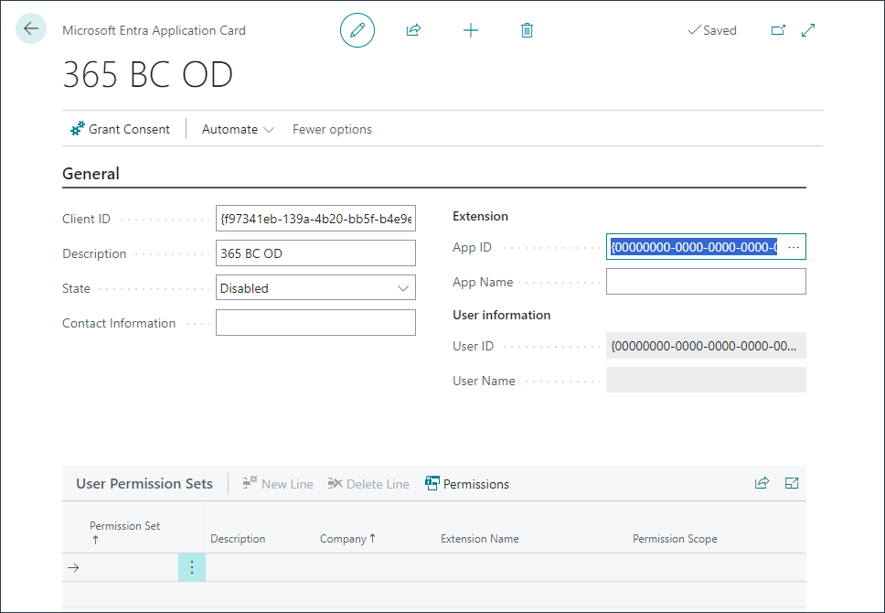Click the Microsoft Entra Application Card caption
This screenshot has height=613, width=885.
point(155,30)
